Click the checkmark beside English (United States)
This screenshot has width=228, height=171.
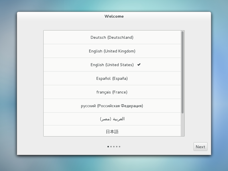coord(139,65)
